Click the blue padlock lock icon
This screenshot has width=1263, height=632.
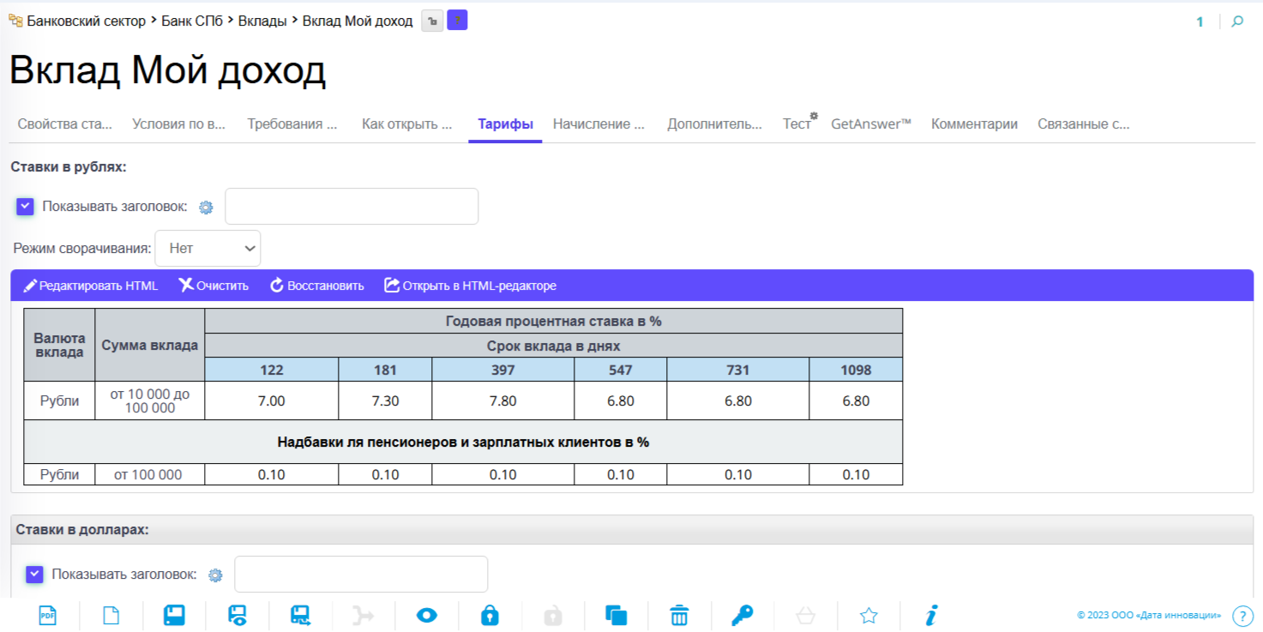click(490, 615)
